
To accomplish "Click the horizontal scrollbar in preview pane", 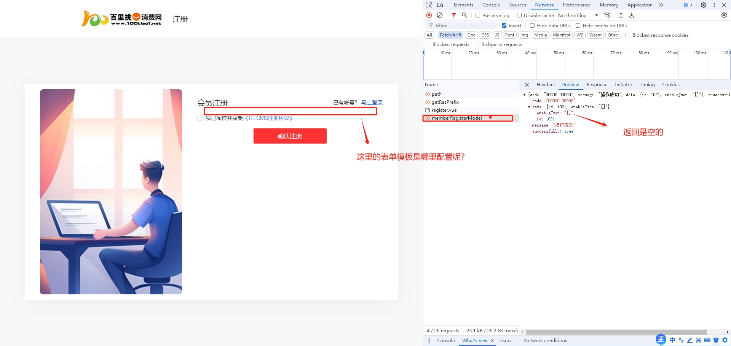I will (616, 332).
